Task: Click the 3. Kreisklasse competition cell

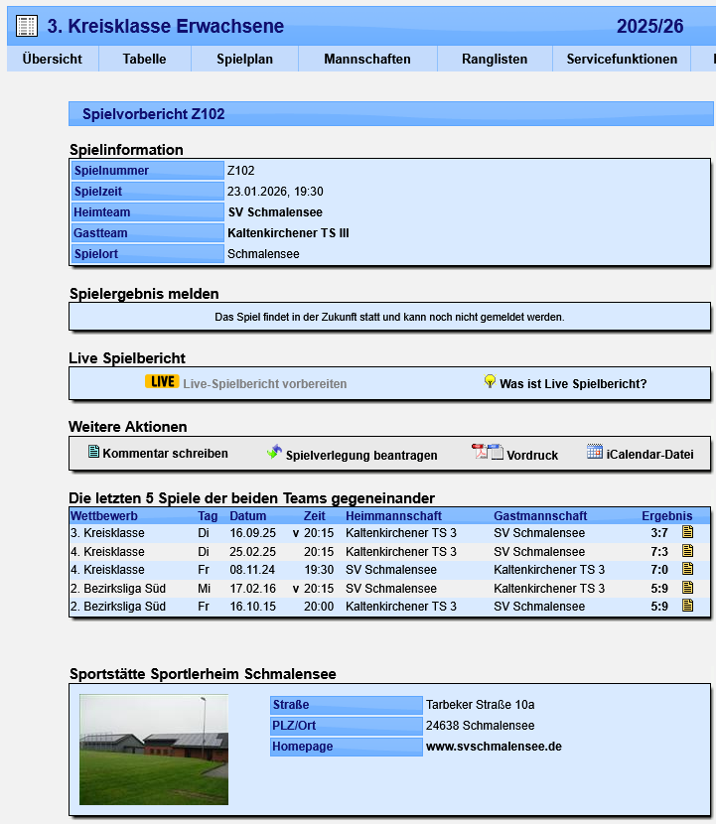Action: coord(107,533)
